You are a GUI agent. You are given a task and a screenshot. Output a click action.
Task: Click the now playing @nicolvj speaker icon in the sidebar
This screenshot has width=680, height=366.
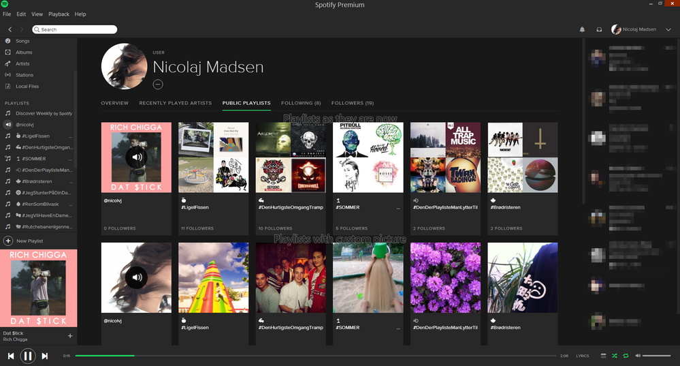pyautogui.click(x=7, y=125)
